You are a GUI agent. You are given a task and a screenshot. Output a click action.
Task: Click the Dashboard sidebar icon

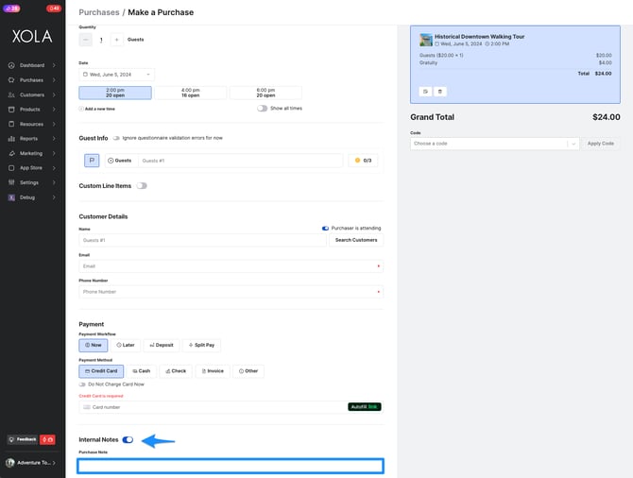tap(11, 65)
